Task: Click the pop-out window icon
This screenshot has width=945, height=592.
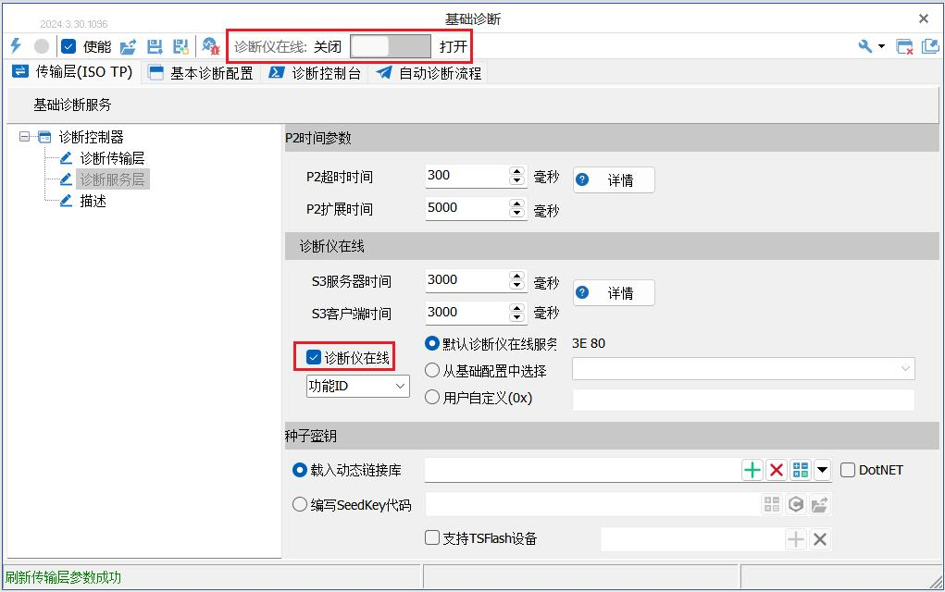Action: 930,46
